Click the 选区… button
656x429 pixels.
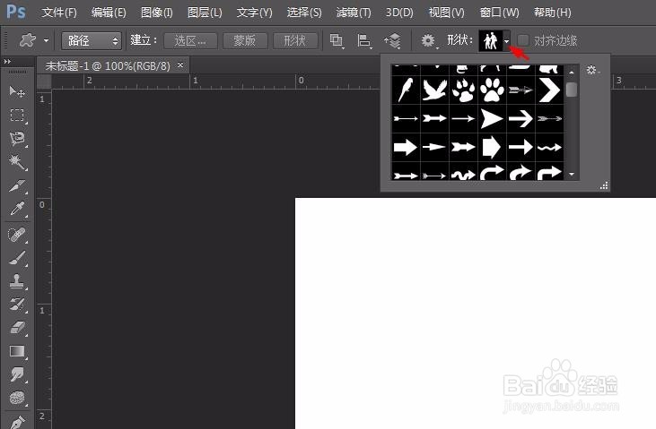tap(190, 40)
